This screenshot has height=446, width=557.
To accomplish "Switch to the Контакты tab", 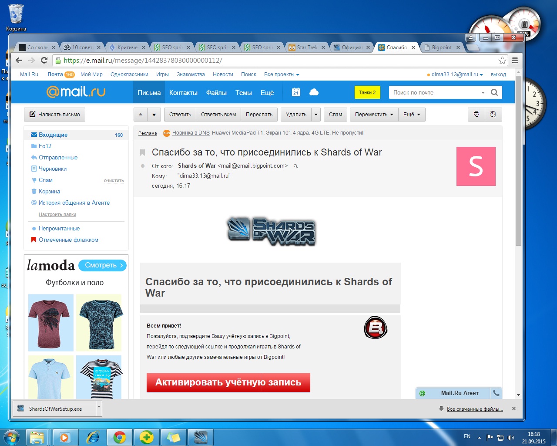I will 183,92.
